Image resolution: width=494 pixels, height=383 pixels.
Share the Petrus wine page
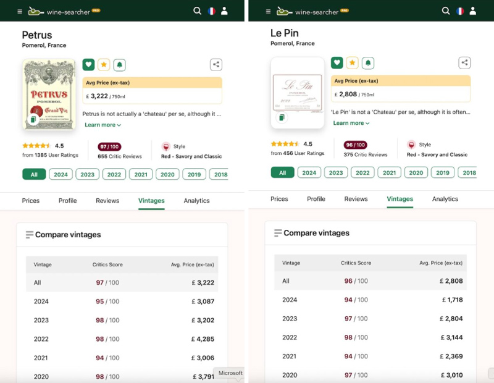coord(216,65)
